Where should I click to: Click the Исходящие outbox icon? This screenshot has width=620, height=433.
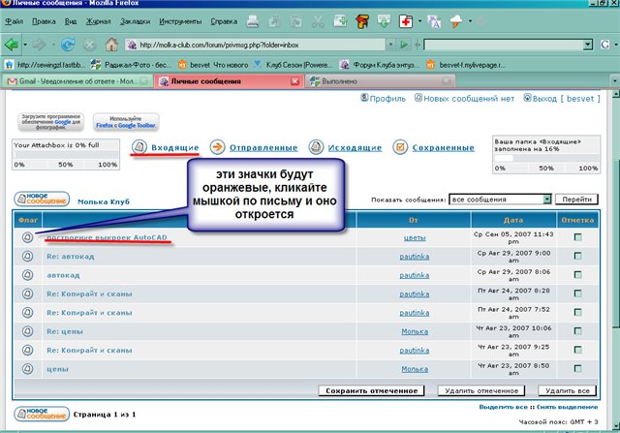click(317, 147)
